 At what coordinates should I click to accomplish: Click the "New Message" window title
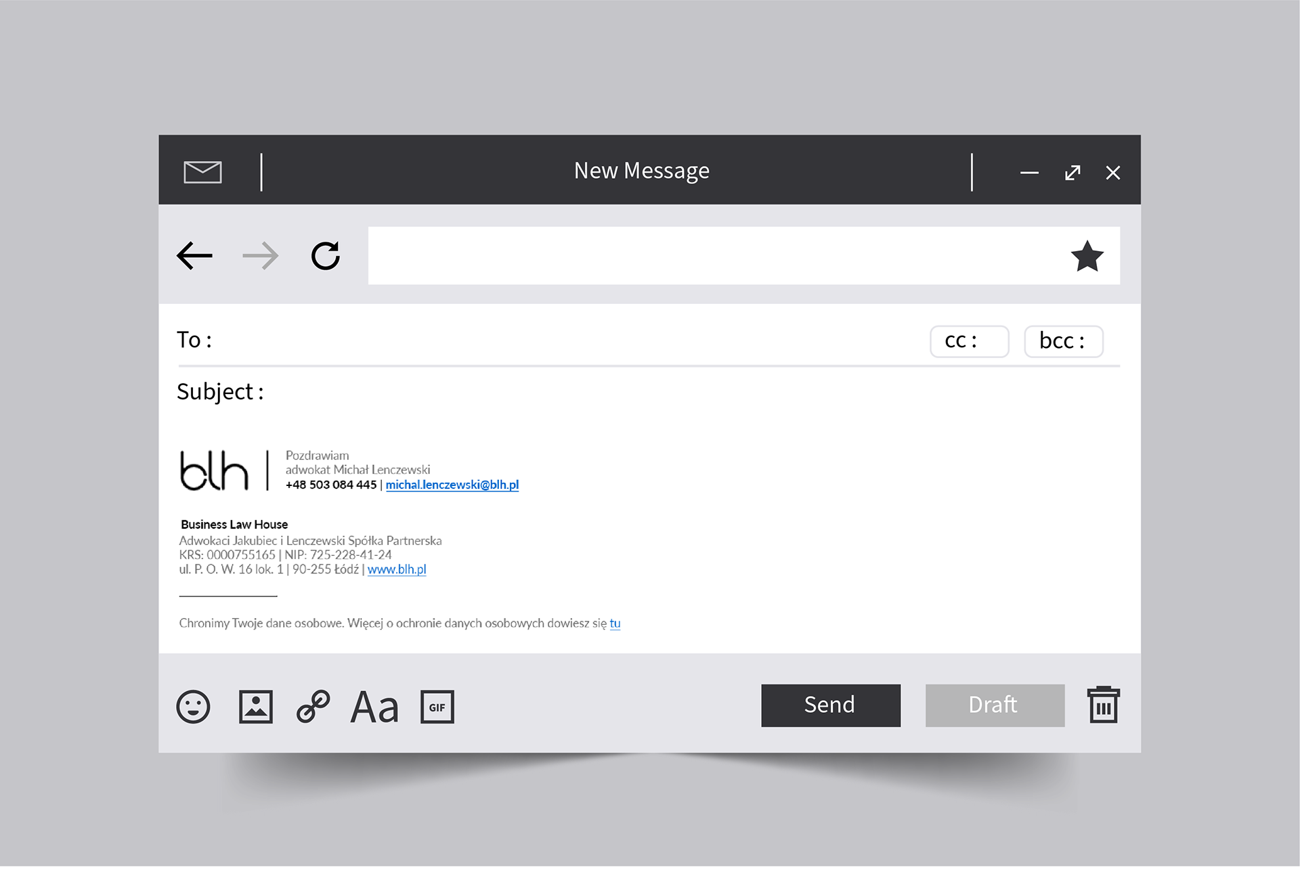(642, 171)
